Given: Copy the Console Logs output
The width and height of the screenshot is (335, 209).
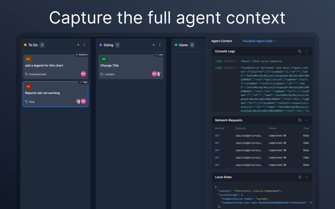Looking at the screenshot, I should point(299,51).
